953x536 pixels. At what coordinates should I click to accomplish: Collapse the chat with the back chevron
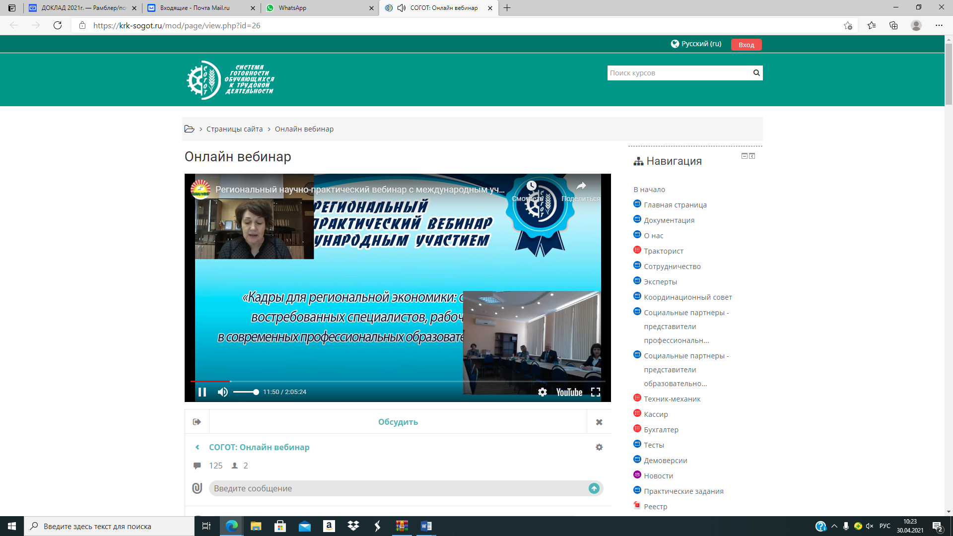pyautogui.click(x=198, y=447)
